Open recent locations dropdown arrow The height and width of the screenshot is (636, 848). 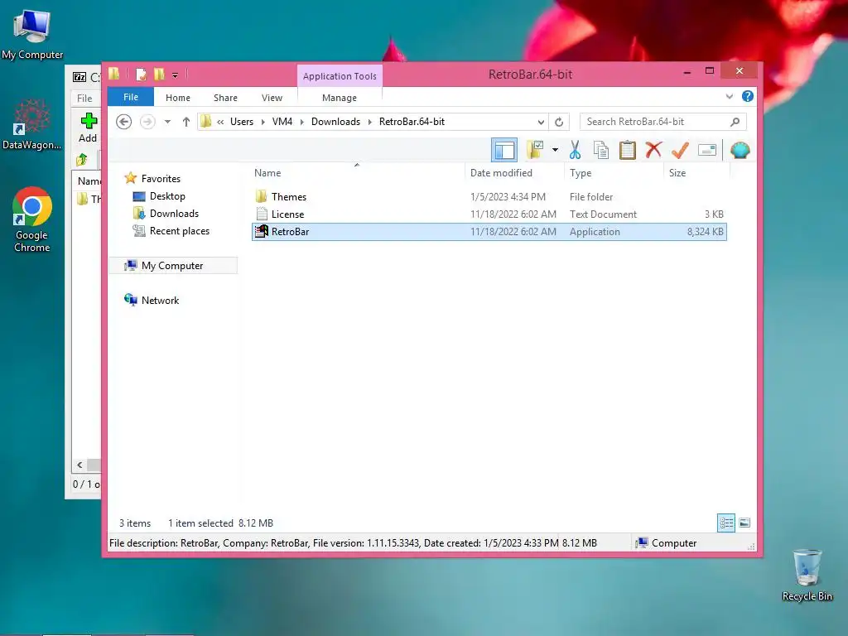tap(167, 122)
